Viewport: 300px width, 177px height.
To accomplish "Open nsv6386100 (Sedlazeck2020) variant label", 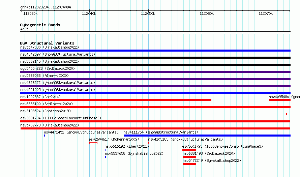I will 47,104.
